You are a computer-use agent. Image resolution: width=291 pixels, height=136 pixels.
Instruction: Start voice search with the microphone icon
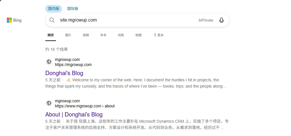(221, 20)
